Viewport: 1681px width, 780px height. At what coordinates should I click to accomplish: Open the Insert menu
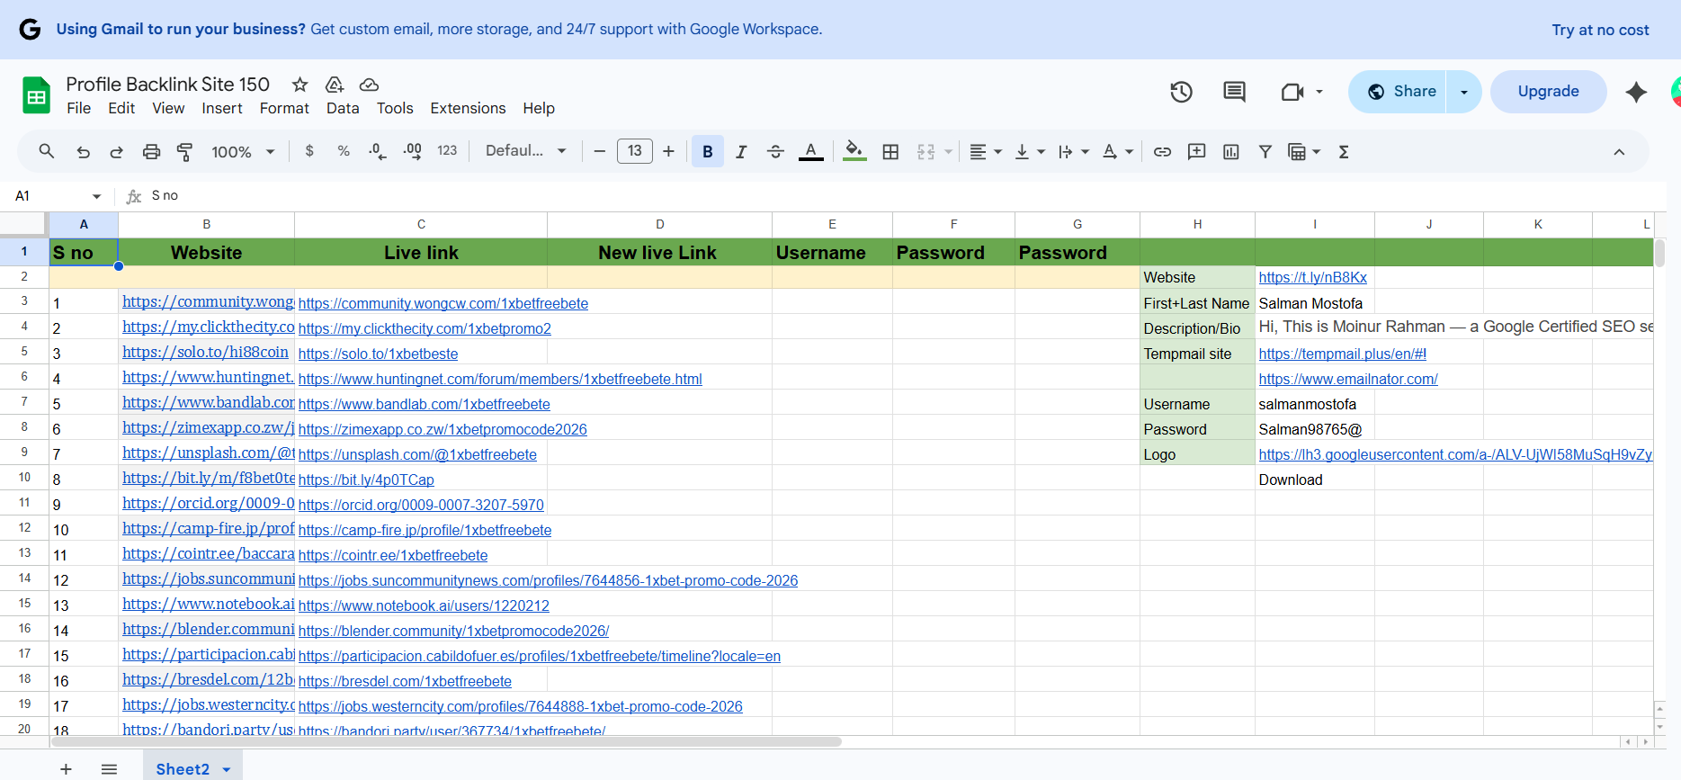(x=222, y=108)
